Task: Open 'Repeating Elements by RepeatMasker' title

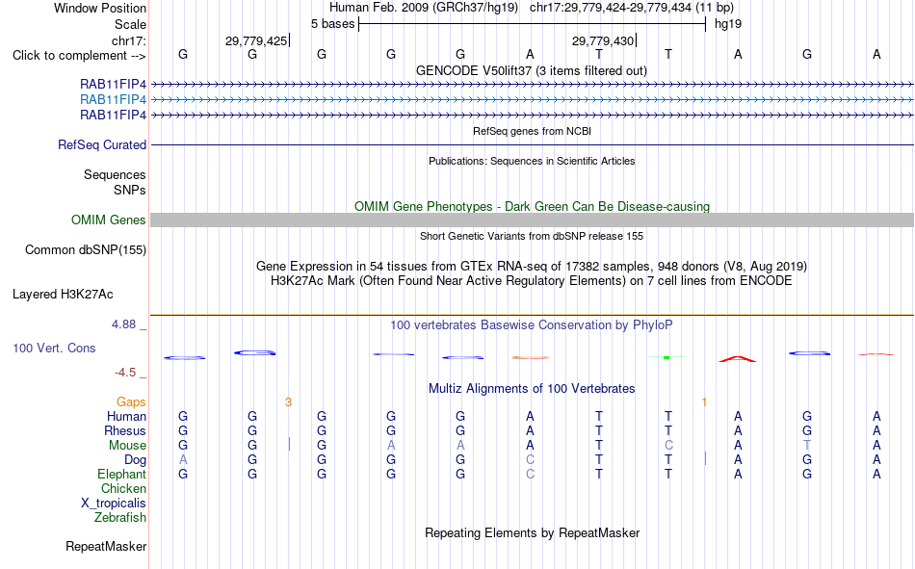Action: pyautogui.click(x=532, y=533)
